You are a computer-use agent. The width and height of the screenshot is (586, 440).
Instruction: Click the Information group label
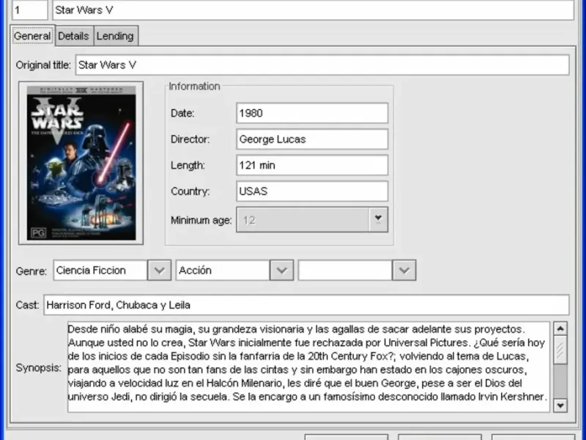click(194, 87)
